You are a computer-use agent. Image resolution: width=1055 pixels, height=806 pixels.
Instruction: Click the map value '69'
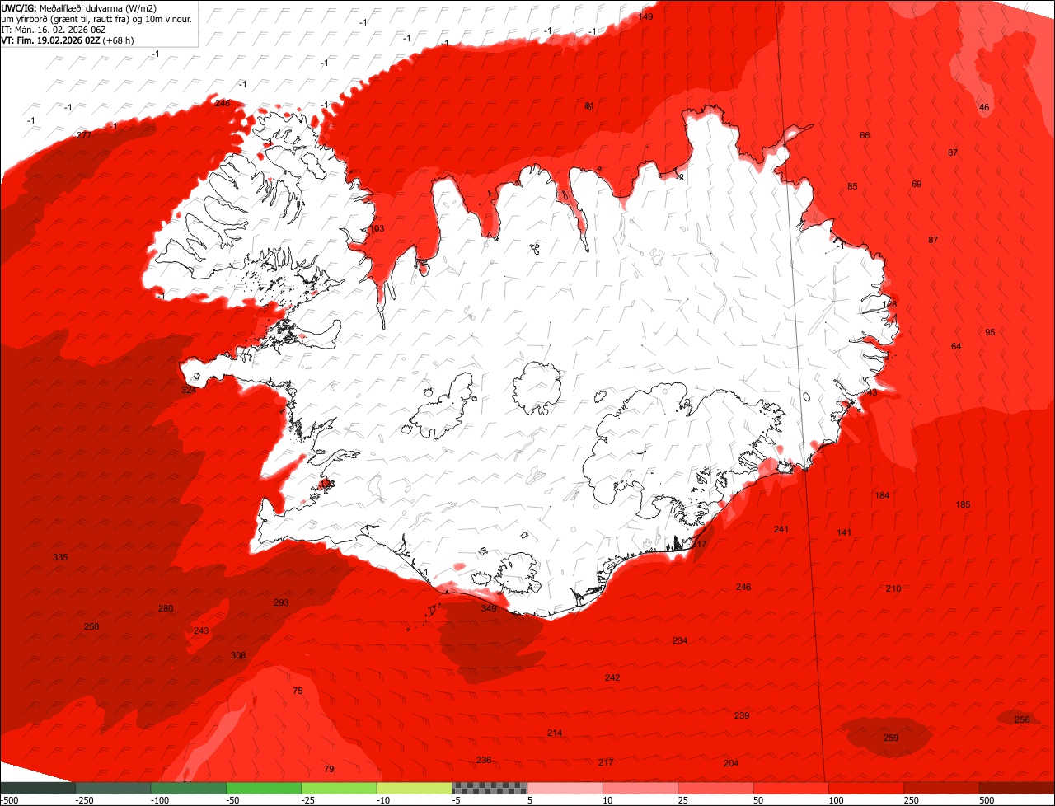[917, 185]
